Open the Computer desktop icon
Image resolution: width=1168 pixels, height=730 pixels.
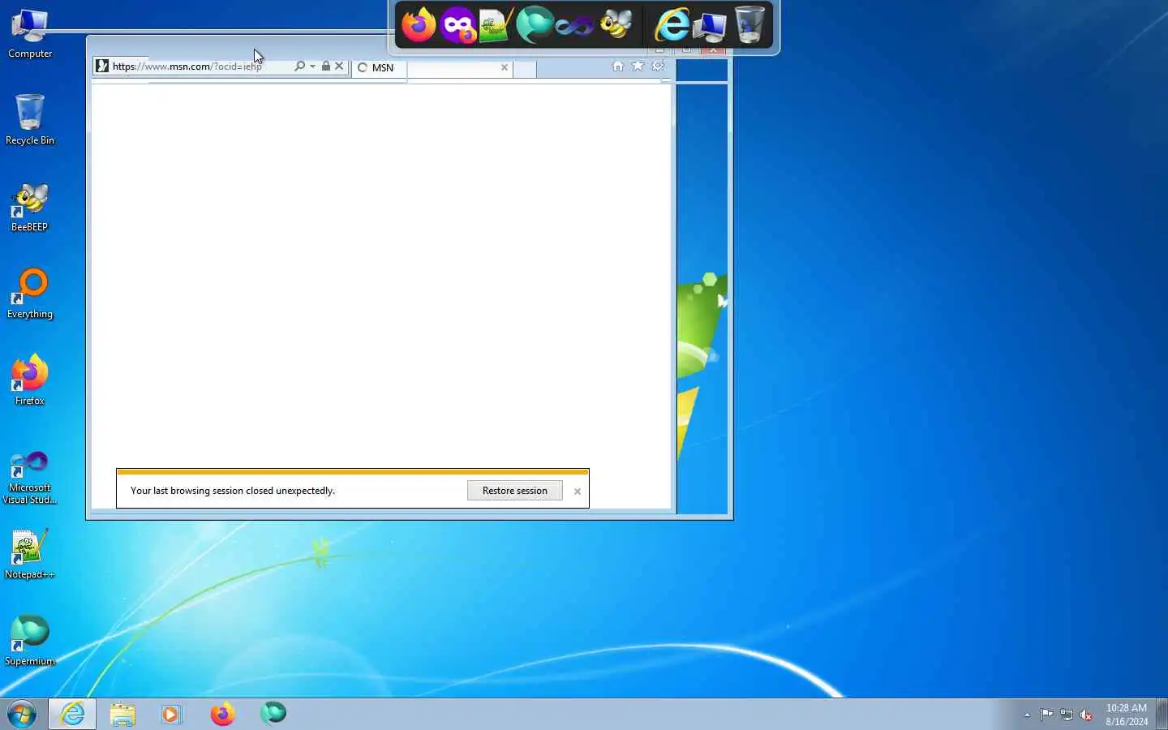(30, 34)
